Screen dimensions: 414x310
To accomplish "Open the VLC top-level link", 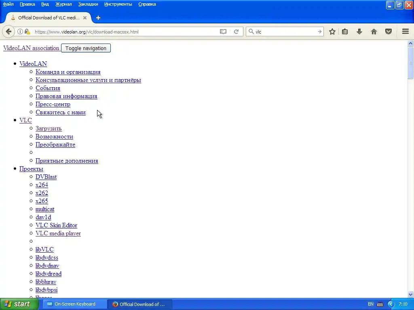I will pyautogui.click(x=25, y=120).
